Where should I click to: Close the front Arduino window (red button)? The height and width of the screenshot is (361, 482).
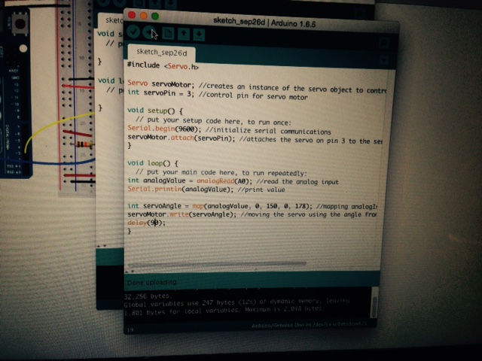point(132,15)
